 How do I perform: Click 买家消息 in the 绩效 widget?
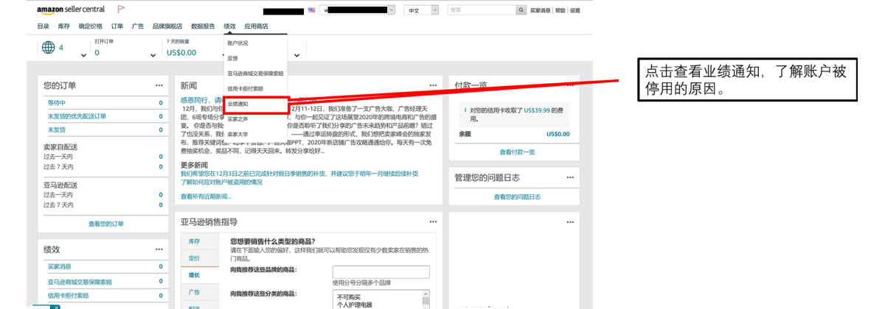60,266
